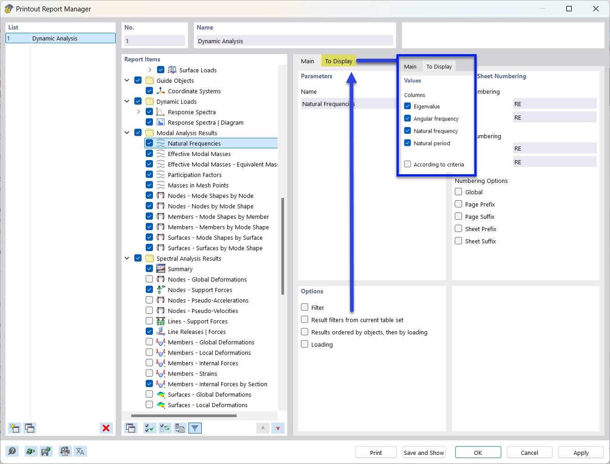This screenshot has height=464, width=610.
Task: Uncheck Effective Modal Masses item
Action: (x=149, y=153)
